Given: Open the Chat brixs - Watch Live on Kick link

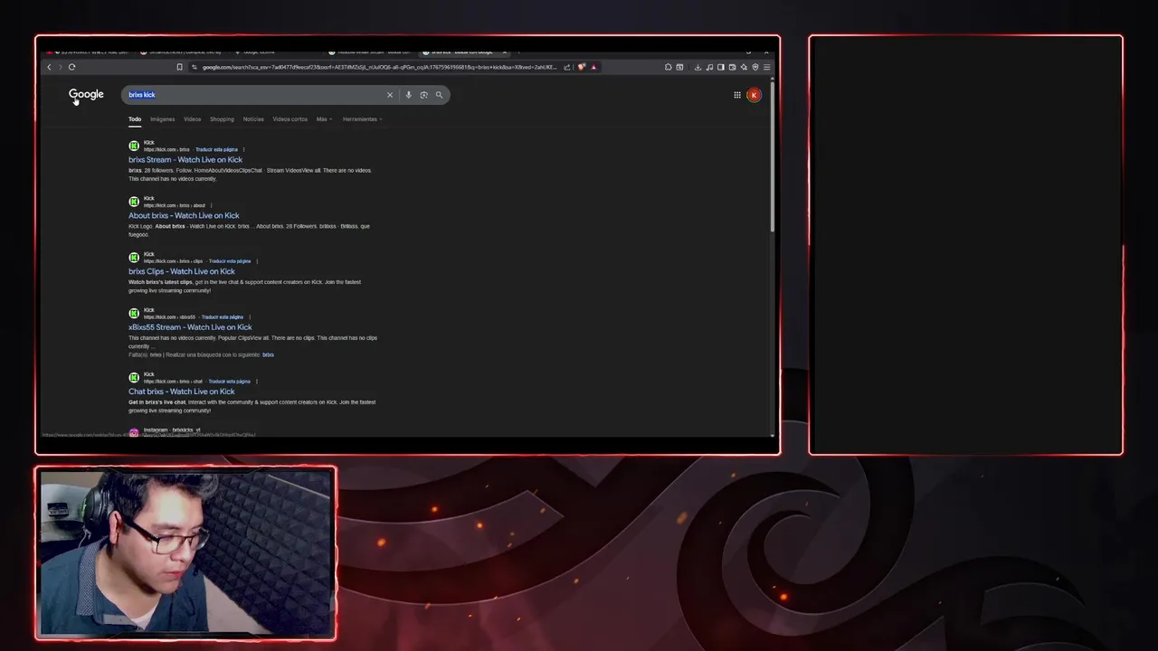Looking at the screenshot, I should pyautogui.click(x=181, y=392).
